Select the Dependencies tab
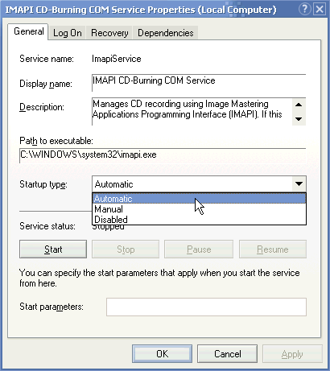Screen dimensions: 330x371 [x=166, y=33]
